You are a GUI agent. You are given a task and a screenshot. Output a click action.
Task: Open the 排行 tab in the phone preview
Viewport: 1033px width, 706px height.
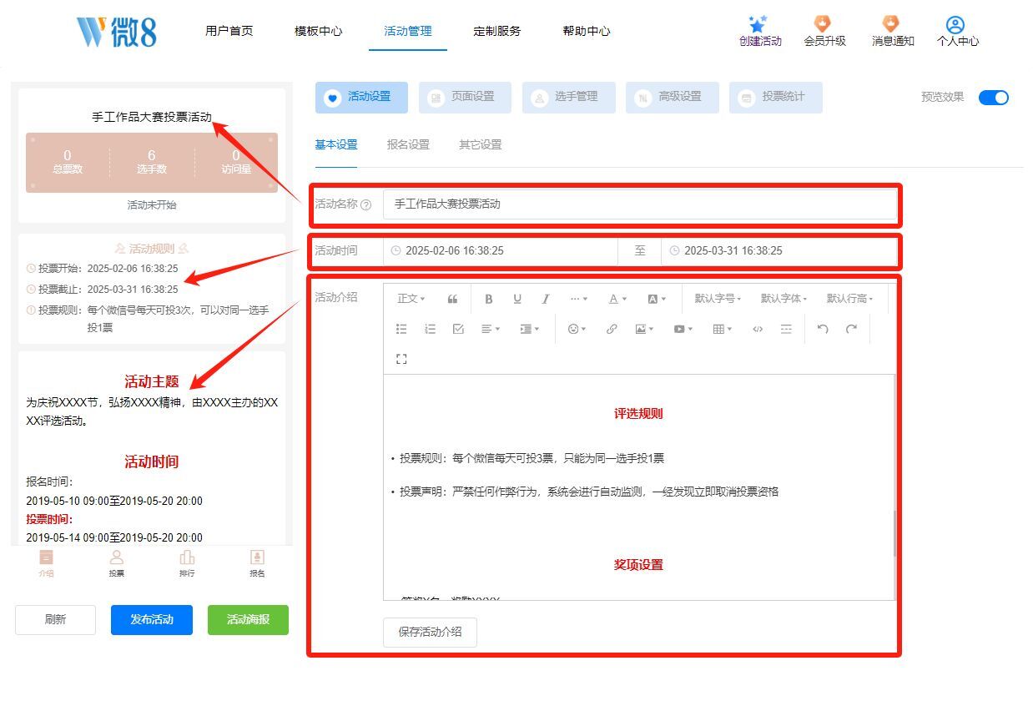point(187,563)
